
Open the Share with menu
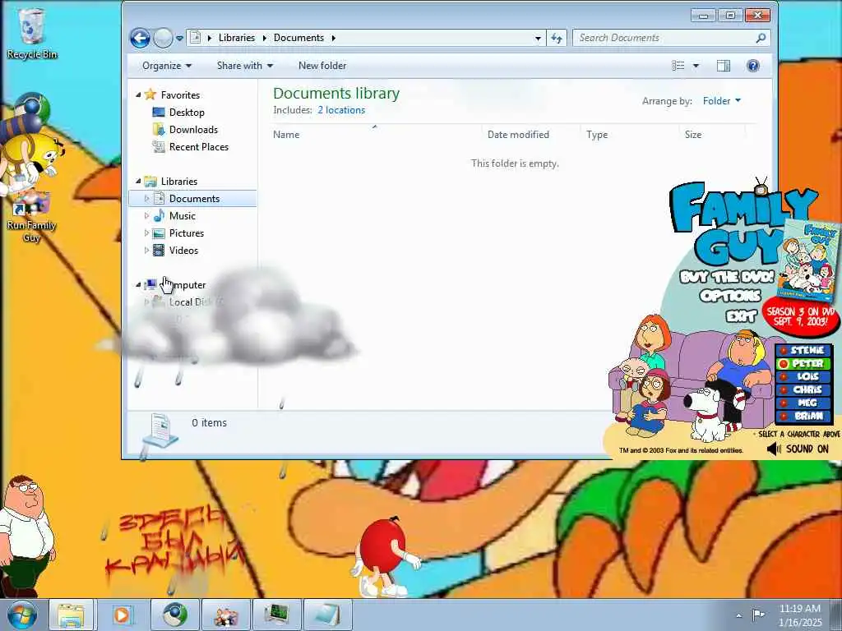(245, 66)
